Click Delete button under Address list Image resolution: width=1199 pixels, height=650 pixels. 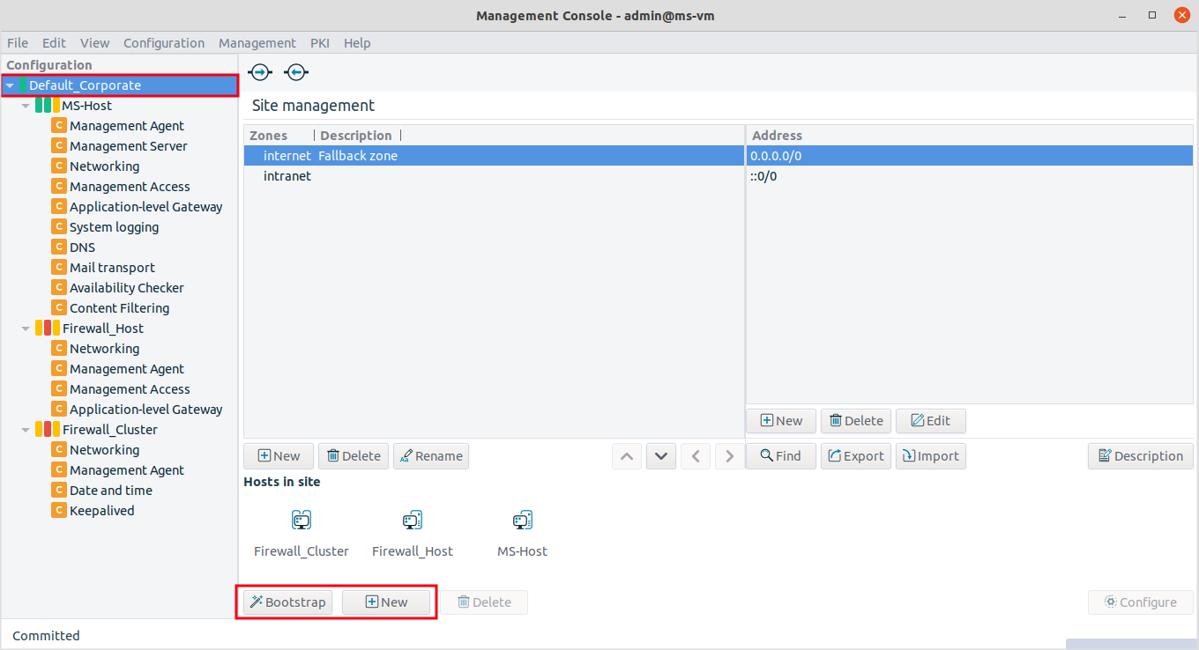click(x=856, y=421)
